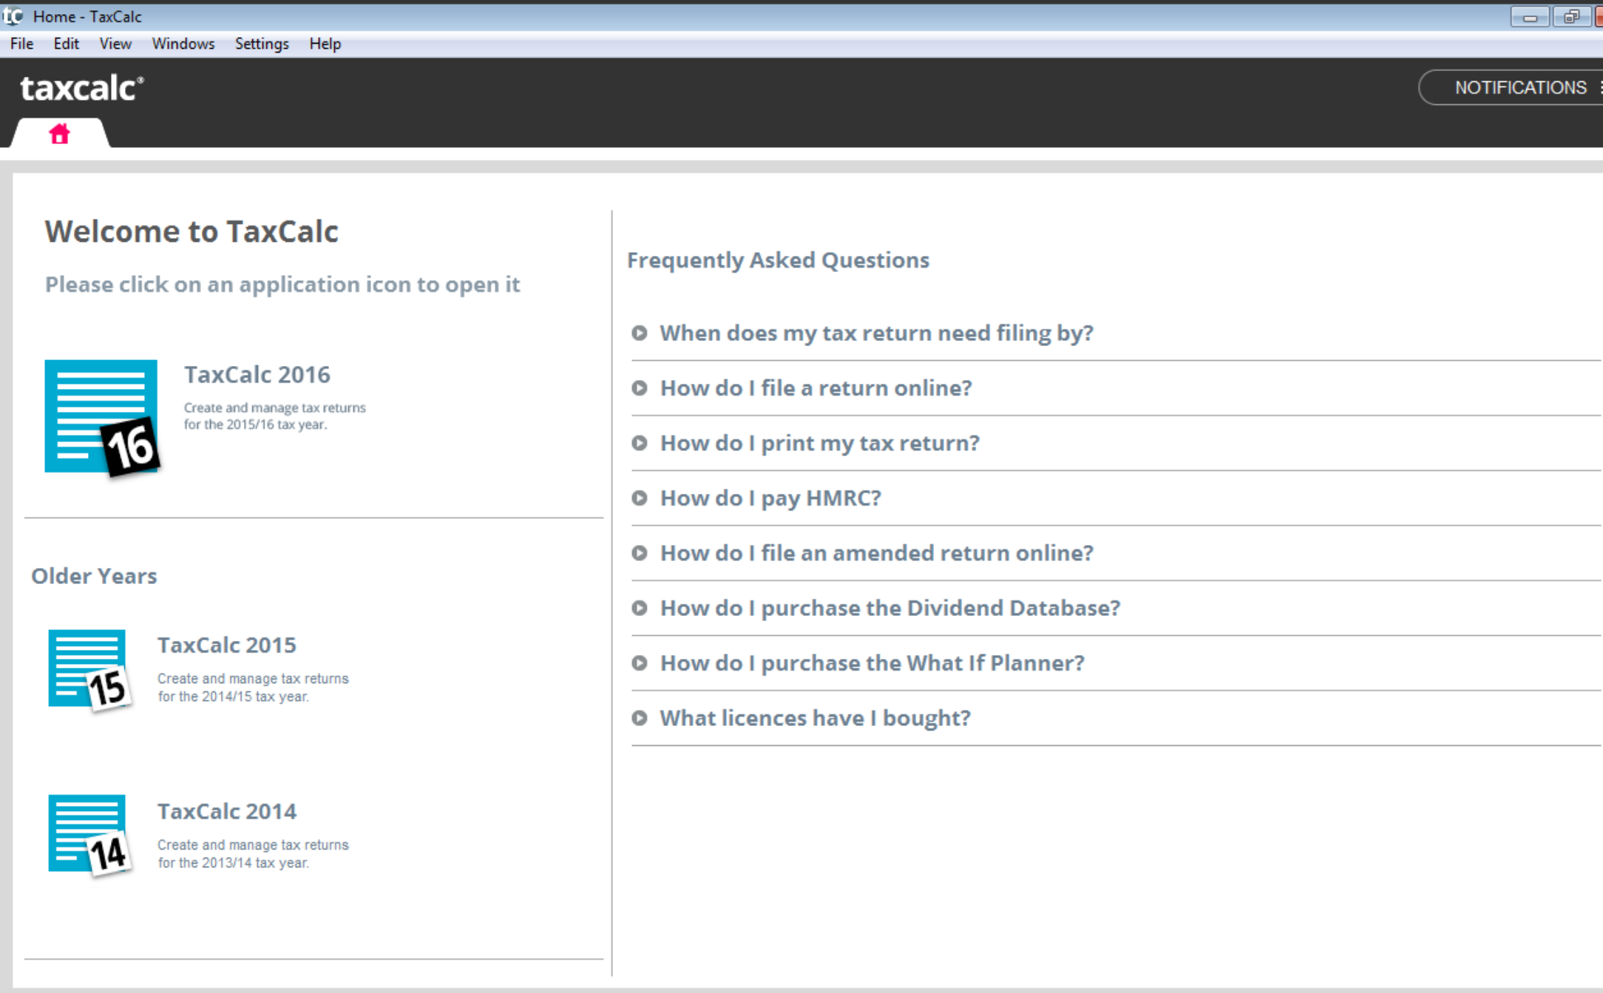Click 'How do I purchase the Dividend Database?' text
The width and height of the screenshot is (1603, 993).
tap(890, 608)
